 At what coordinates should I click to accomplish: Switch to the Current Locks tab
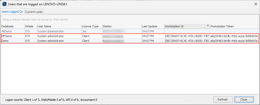pos(34,12)
